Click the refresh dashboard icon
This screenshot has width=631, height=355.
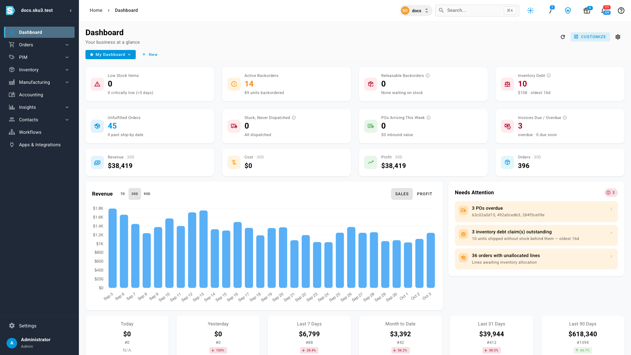[x=563, y=37]
